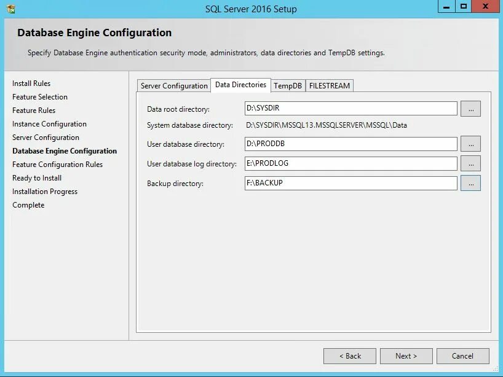Select the Instance Configuration step
503x377 pixels.
pyautogui.click(x=49, y=124)
